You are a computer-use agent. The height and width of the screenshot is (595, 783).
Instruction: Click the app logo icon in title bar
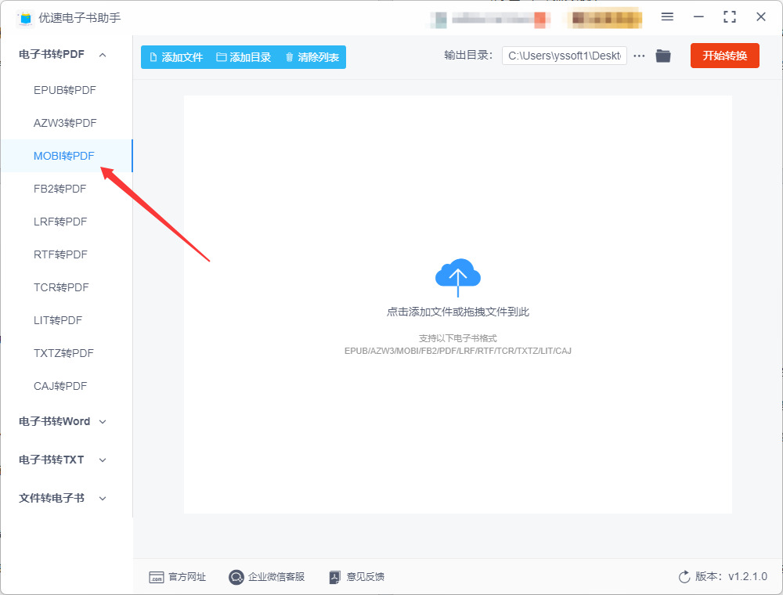click(25, 18)
